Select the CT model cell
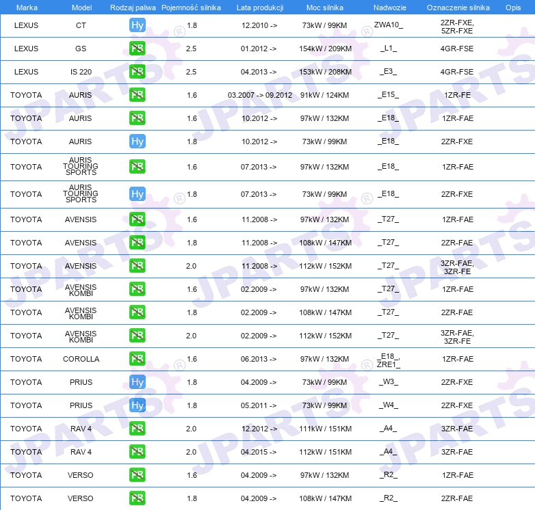 tap(81, 25)
